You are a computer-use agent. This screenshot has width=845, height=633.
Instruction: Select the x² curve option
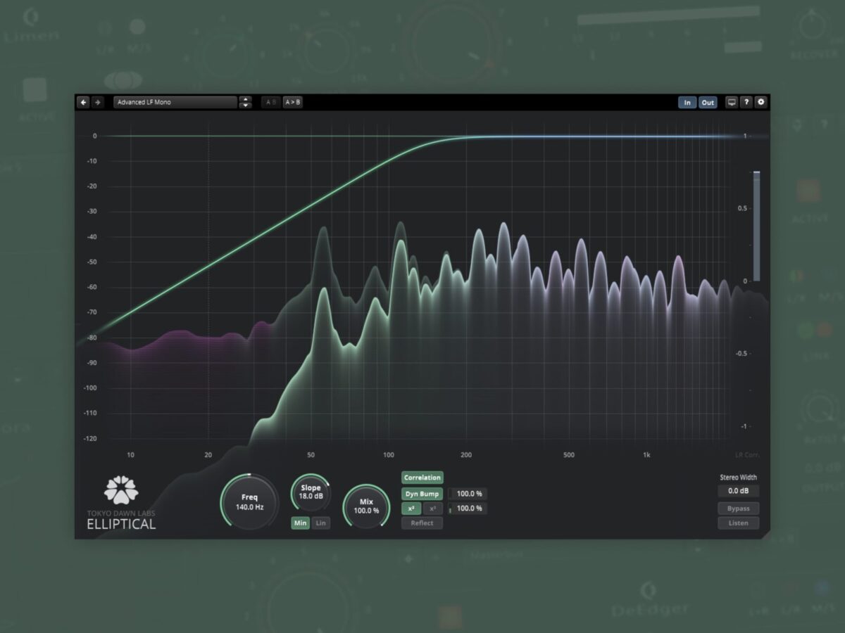point(411,509)
